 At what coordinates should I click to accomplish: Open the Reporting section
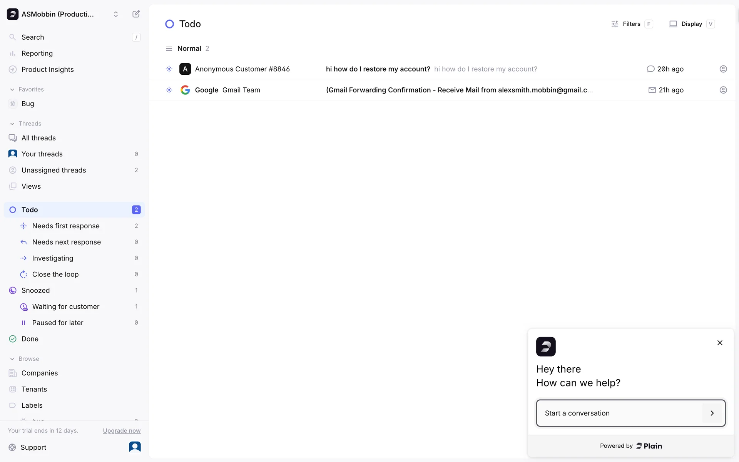tap(37, 53)
